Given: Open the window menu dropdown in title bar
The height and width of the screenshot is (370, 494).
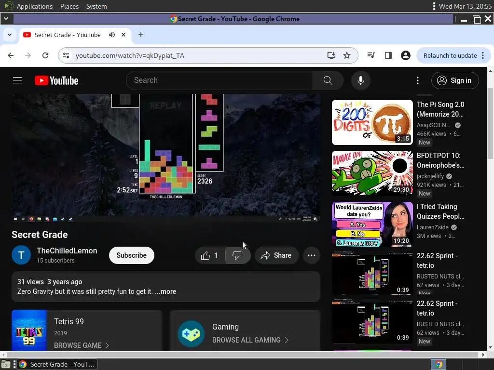Looking at the screenshot, I should pyautogui.click(x=6, y=19).
